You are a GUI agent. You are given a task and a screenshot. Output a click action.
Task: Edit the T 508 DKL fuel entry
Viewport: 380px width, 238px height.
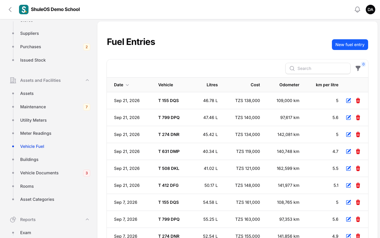point(349,168)
